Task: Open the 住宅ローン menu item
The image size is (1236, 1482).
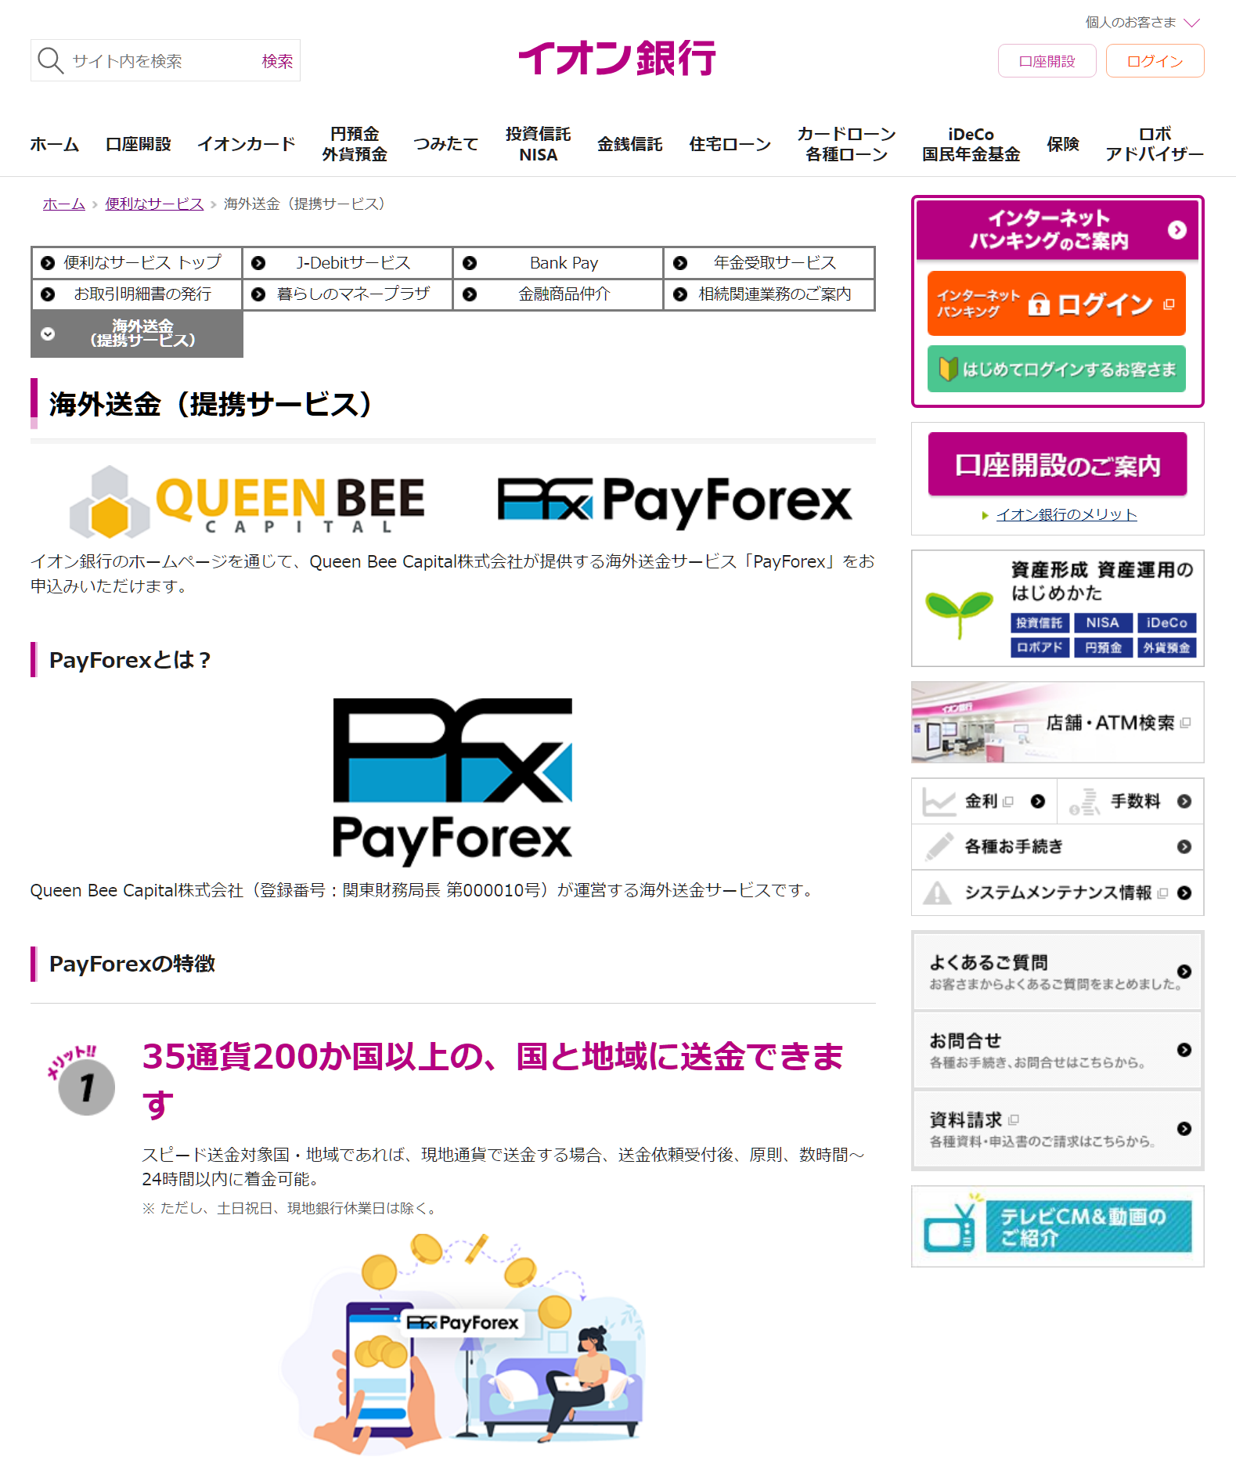Action: point(730,144)
